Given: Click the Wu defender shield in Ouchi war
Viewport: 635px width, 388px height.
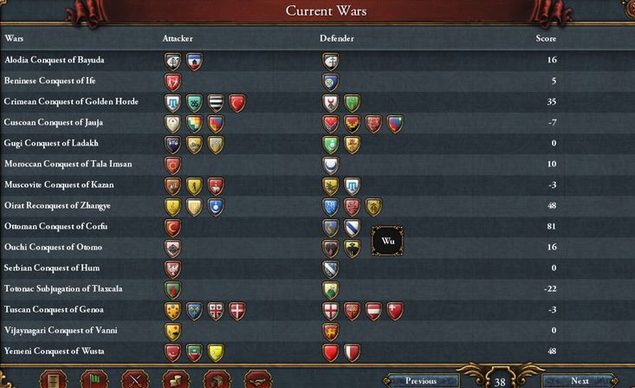Looking at the screenshot, I should [352, 249].
